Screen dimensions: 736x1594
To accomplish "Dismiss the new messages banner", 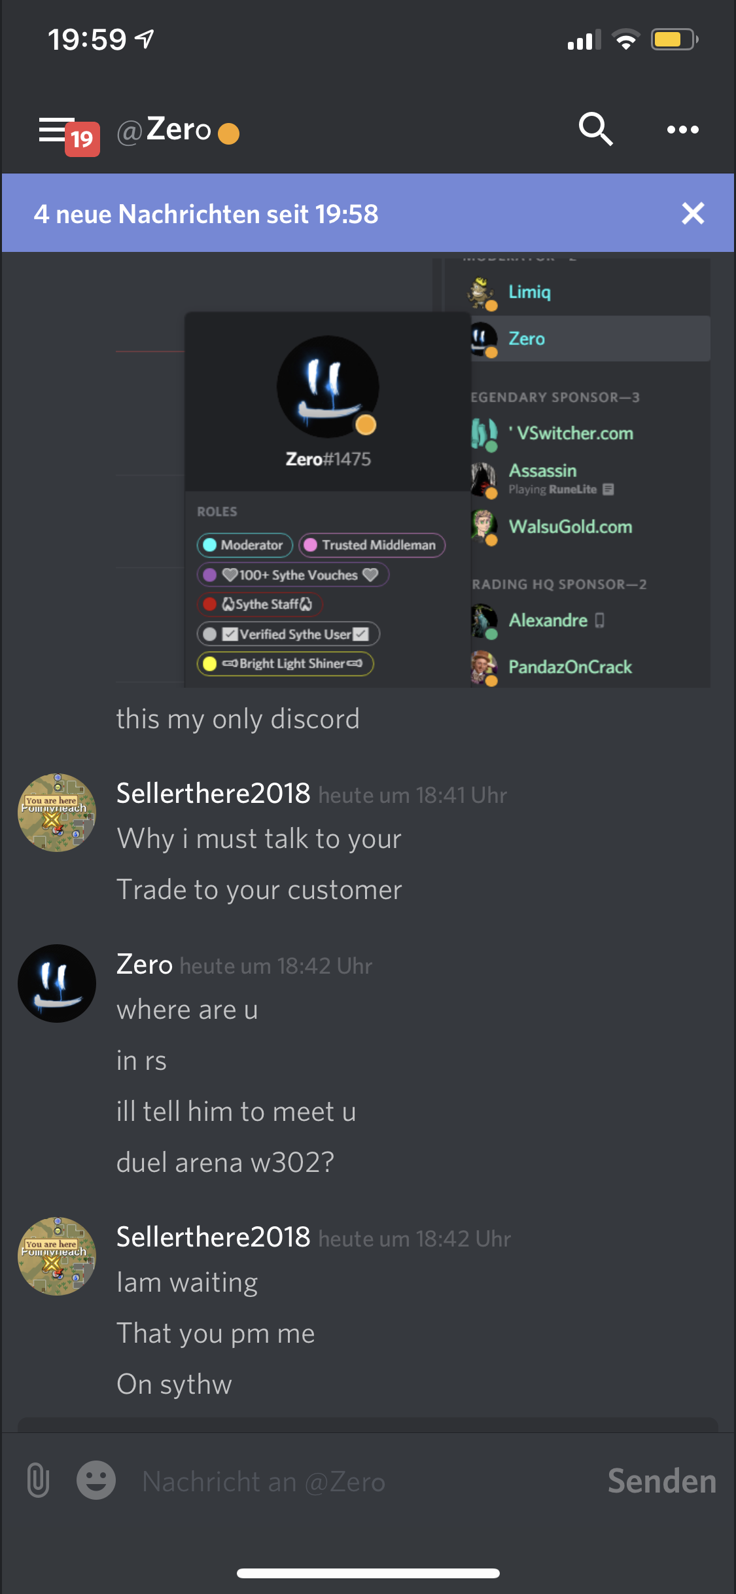I will (x=693, y=213).
